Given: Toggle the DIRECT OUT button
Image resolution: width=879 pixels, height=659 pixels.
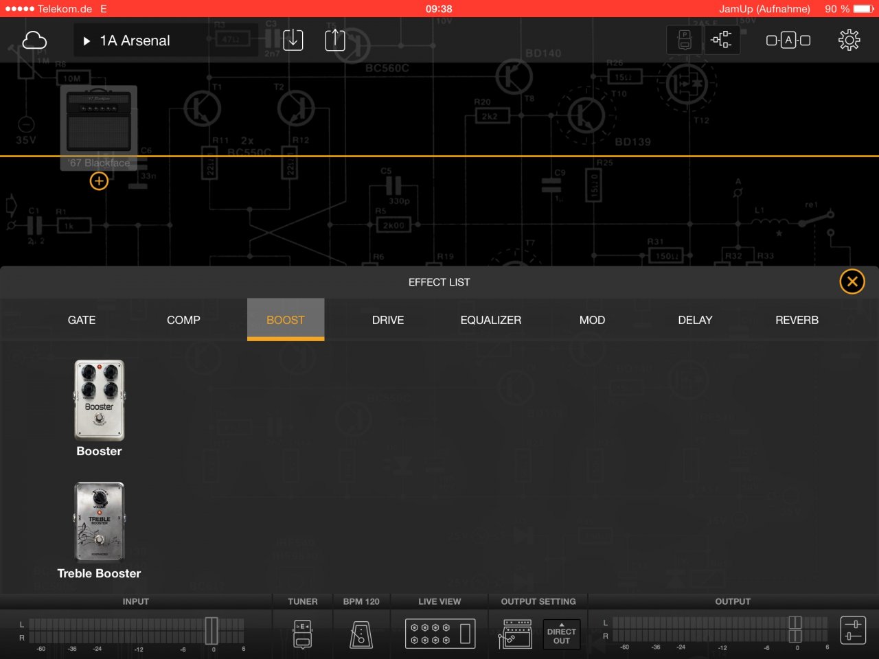Looking at the screenshot, I should [x=561, y=635].
